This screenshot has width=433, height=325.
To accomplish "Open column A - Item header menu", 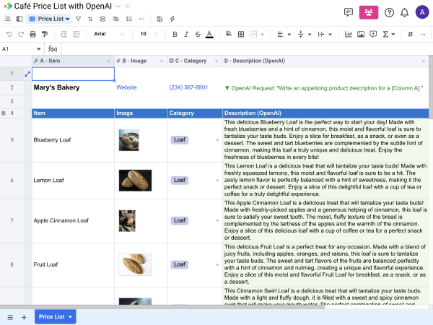I will [108, 61].
